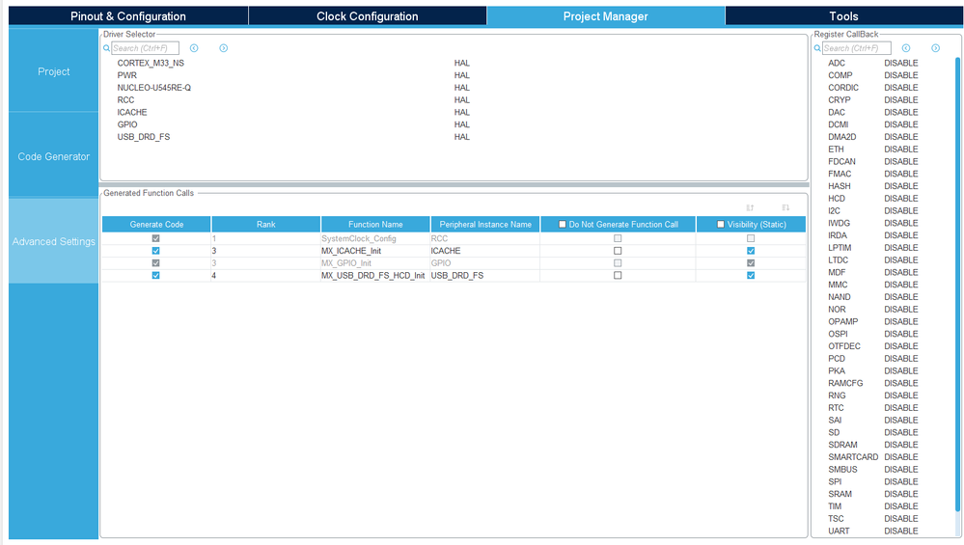This screenshot has width=964, height=545.
Task: Check Visibility (Static) header checkbox
Action: (721, 224)
